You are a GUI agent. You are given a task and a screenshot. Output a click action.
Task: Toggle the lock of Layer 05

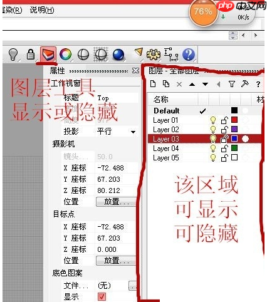point(224,158)
